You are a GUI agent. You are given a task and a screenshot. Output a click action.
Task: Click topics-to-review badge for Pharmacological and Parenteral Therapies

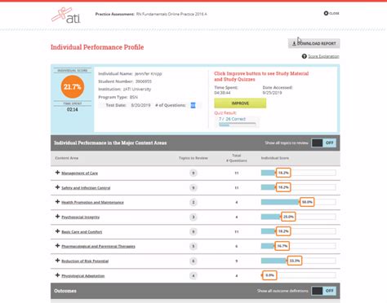tap(193, 246)
